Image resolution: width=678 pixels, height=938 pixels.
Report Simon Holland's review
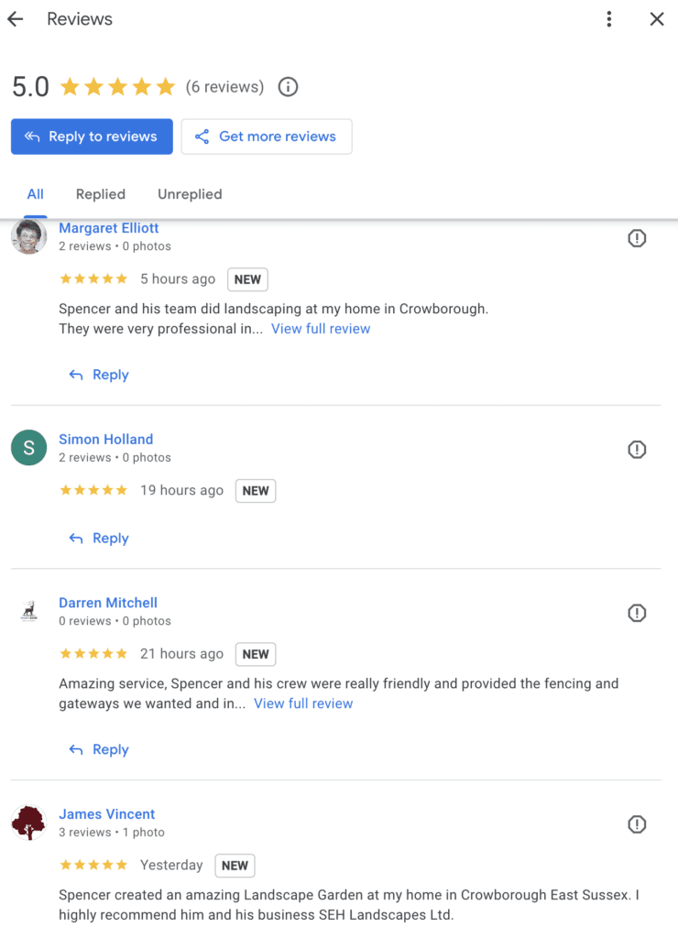pos(637,449)
